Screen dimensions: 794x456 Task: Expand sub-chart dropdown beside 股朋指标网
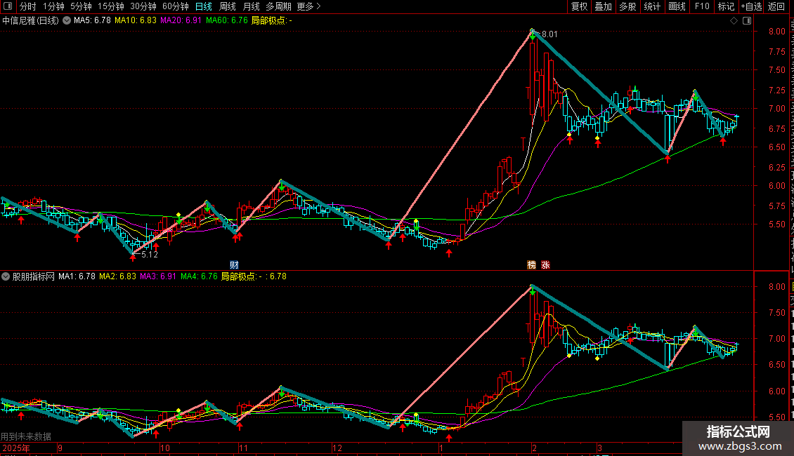point(6,276)
